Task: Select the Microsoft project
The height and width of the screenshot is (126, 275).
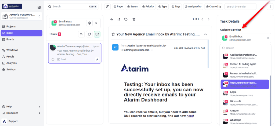Action: [x=245, y=103]
